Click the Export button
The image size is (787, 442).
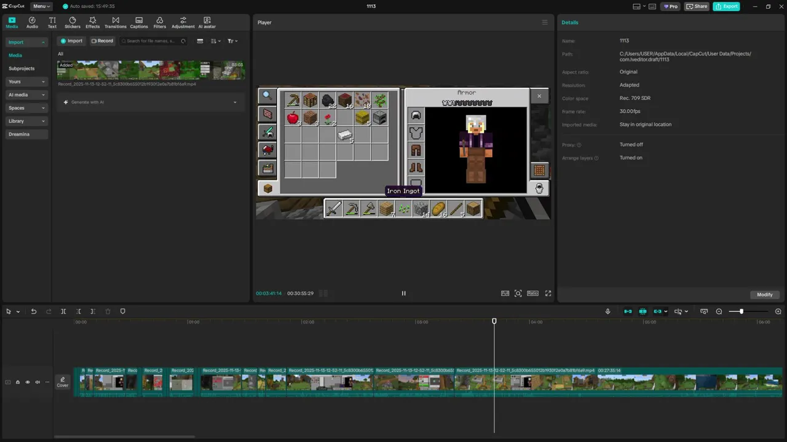(x=726, y=6)
